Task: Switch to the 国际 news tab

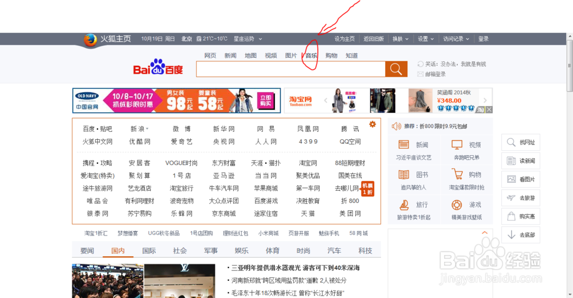Action: click(x=149, y=250)
